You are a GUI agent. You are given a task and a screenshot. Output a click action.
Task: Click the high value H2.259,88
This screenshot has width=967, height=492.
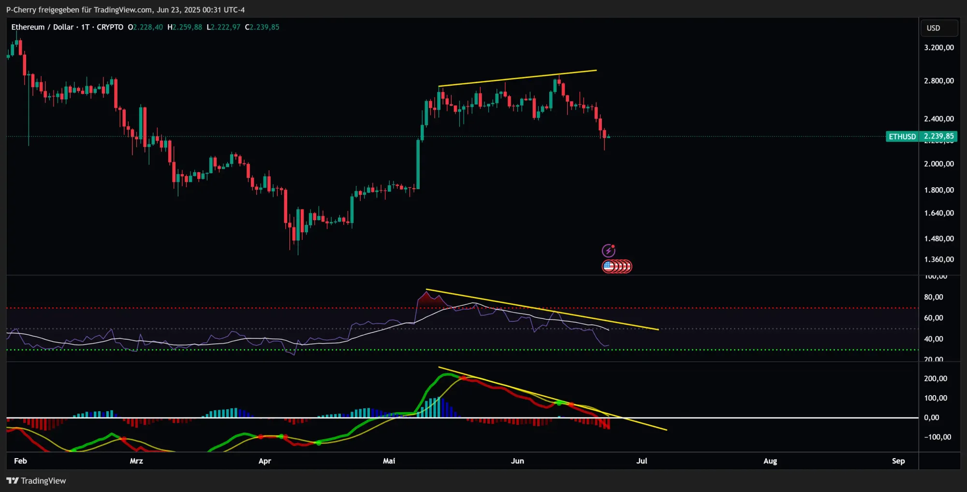click(185, 27)
